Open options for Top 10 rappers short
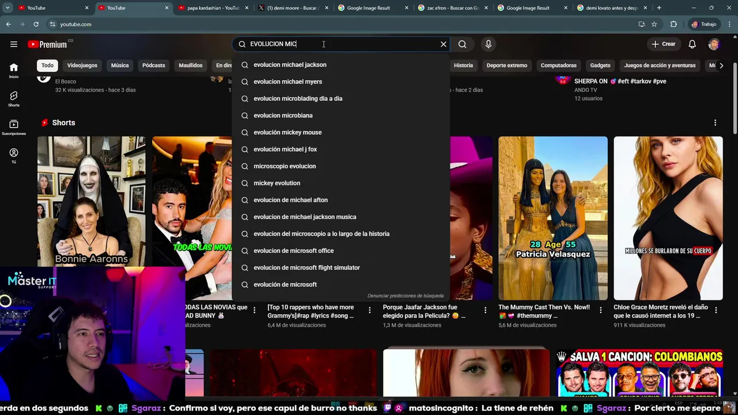738x415 pixels. point(370,310)
